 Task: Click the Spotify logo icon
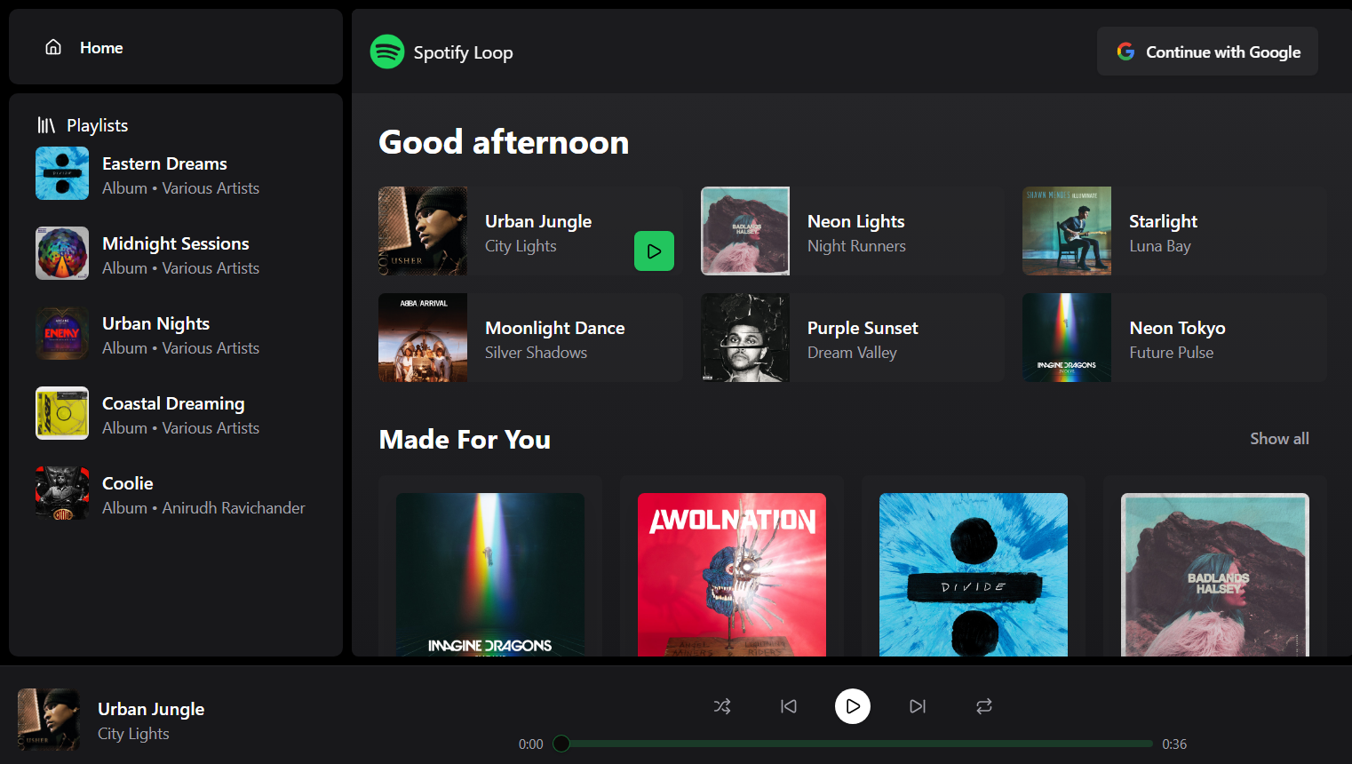[x=387, y=52]
